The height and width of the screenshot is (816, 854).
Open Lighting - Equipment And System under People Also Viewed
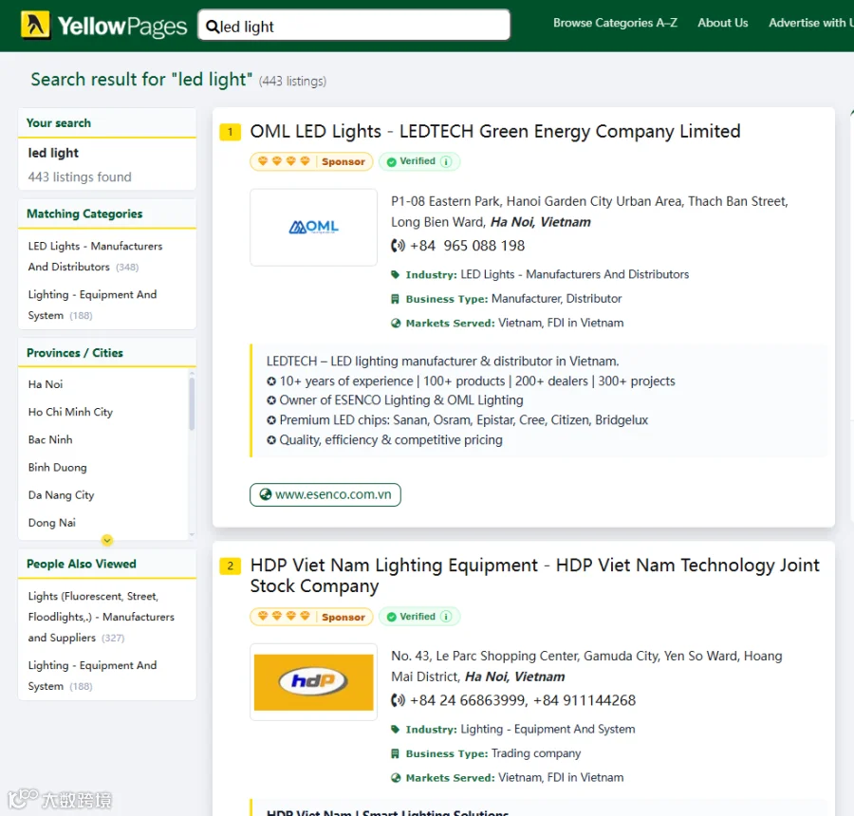93,676
